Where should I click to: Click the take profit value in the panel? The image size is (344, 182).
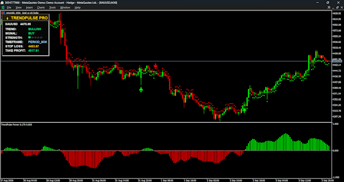click(x=33, y=51)
